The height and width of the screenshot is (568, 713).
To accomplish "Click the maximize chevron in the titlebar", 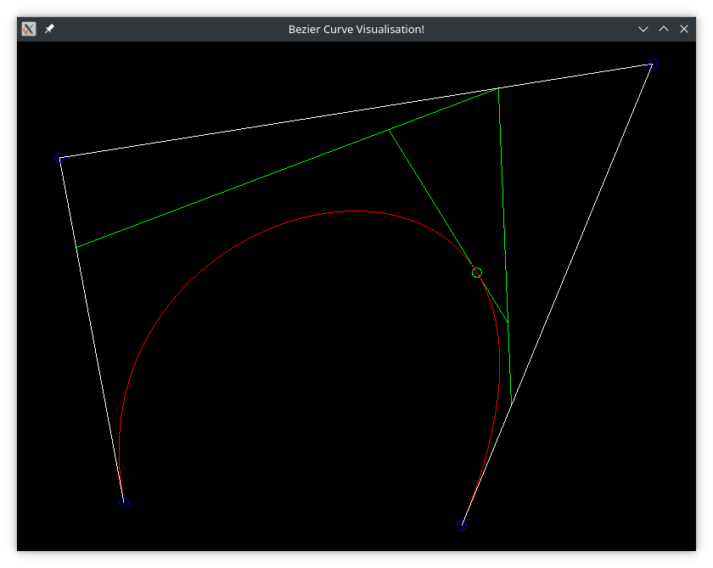I will (x=663, y=28).
